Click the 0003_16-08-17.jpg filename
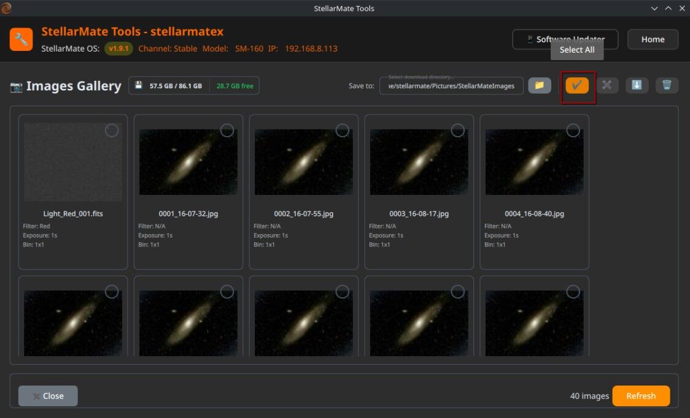690x418 pixels. click(419, 214)
